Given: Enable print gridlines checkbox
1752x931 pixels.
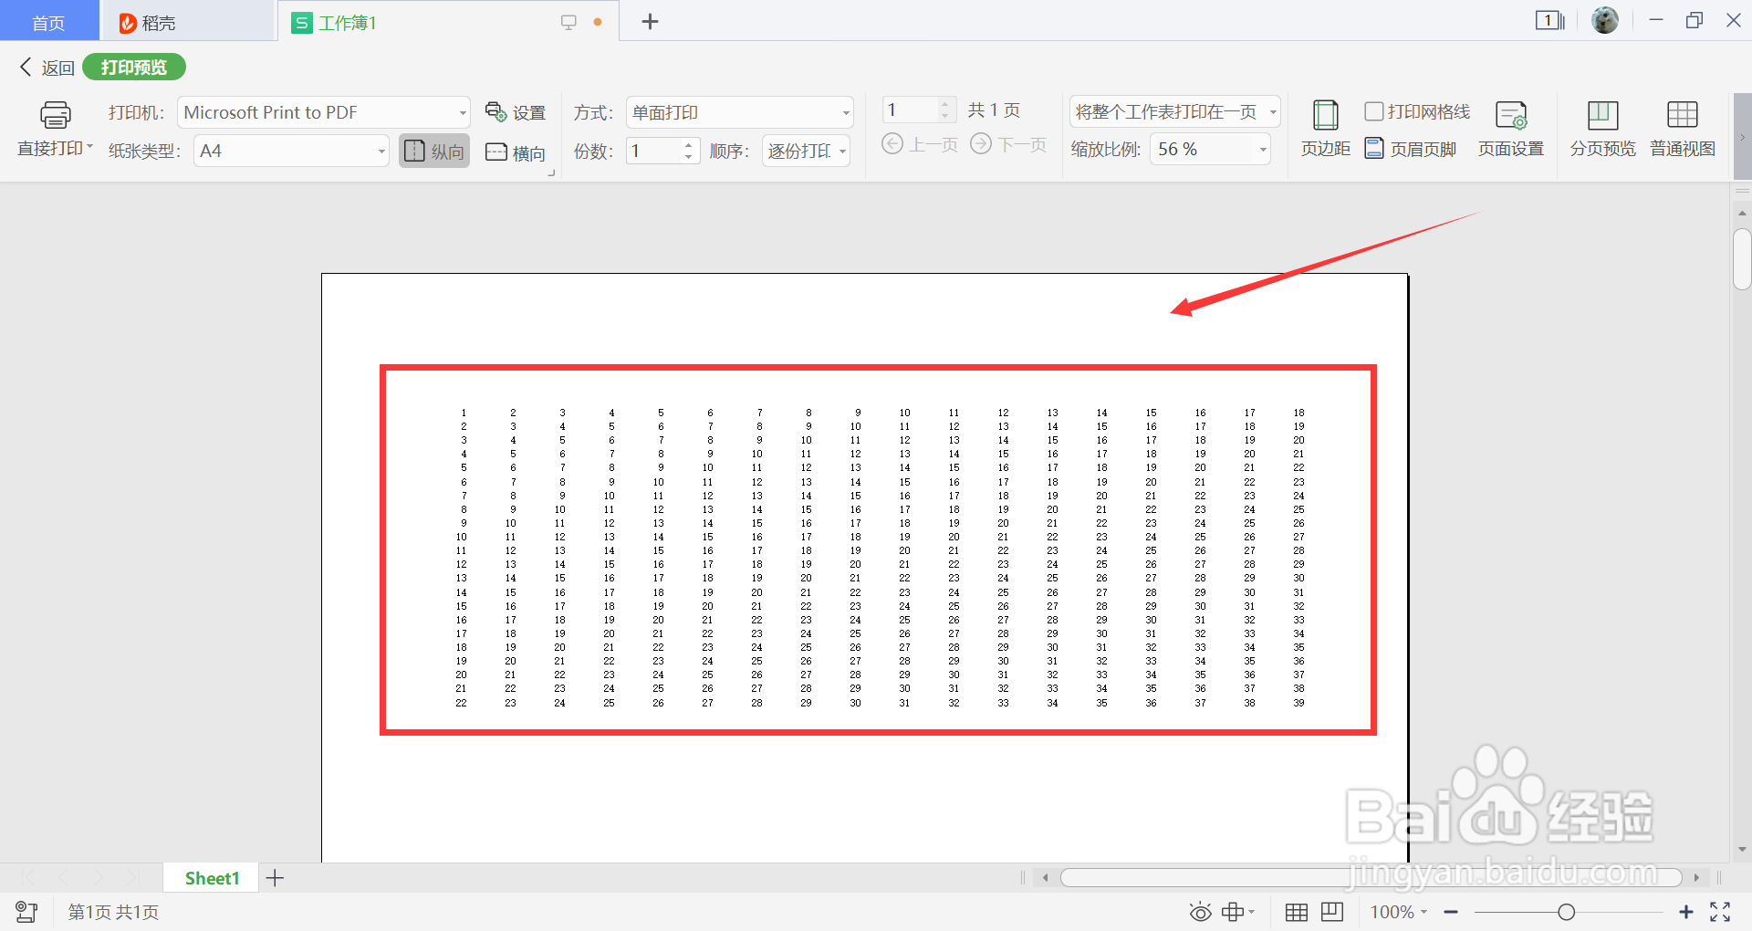Looking at the screenshot, I should pyautogui.click(x=1374, y=111).
